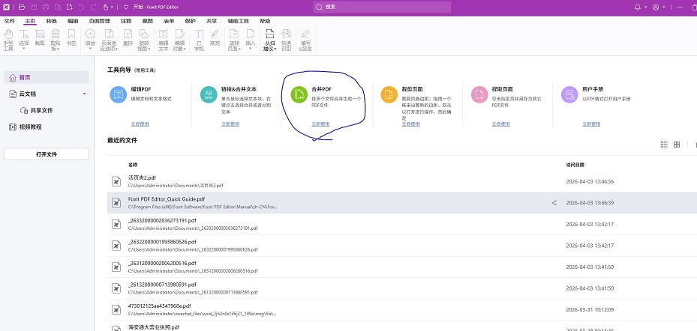
Task: Switch recent files to list view
Action: 664,145
